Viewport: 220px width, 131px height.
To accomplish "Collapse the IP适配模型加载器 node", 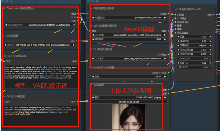I will (x=92, y=9).
